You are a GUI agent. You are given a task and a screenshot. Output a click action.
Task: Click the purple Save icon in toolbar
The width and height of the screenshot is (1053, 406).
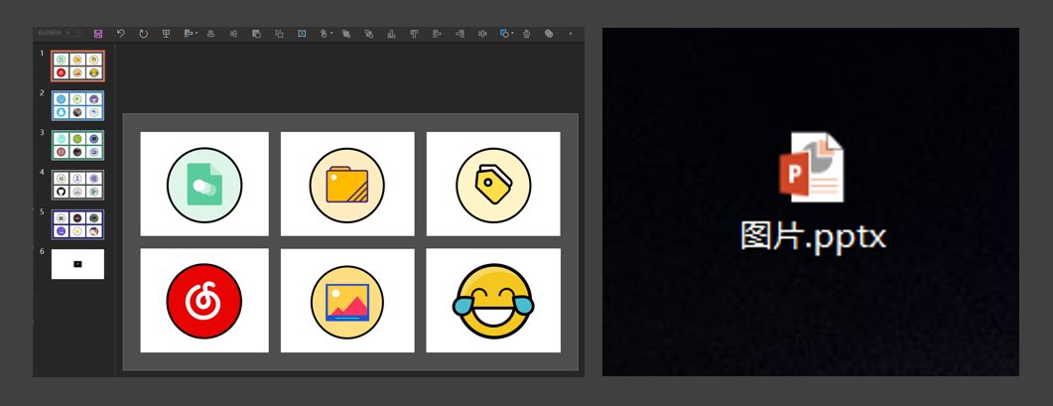pyautogui.click(x=98, y=34)
